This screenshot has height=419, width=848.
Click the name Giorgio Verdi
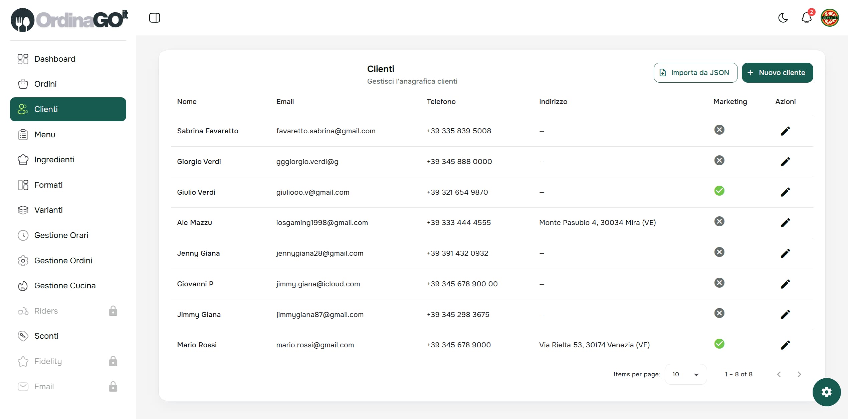199,162
